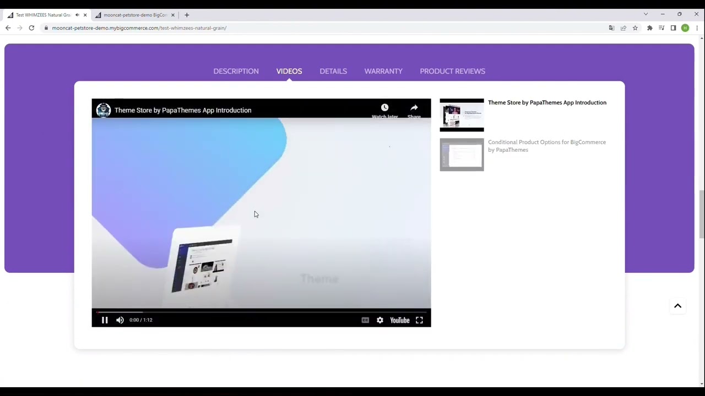
Task: Select the Theme Store App Introduction thumbnail
Action: [x=462, y=115]
